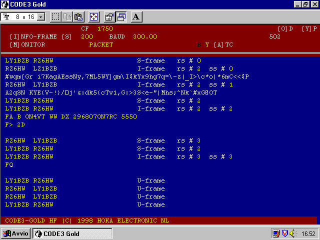Click the Mark selection toolbar icon
The height and width of the screenshot is (240, 320).
(55, 17)
